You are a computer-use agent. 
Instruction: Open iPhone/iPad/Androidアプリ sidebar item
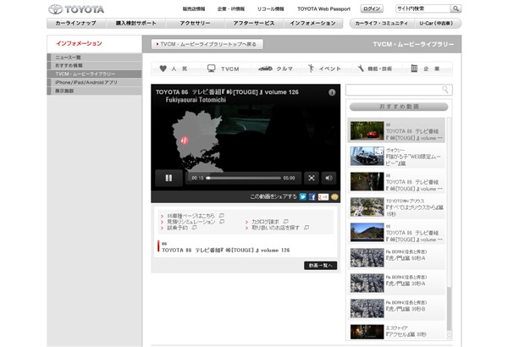(95, 82)
